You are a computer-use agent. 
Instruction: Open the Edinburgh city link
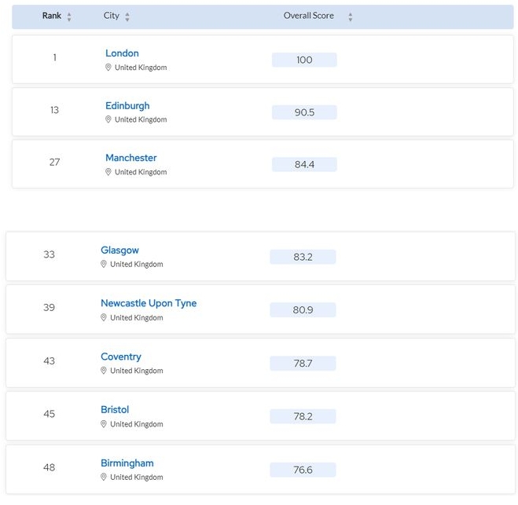127,105
